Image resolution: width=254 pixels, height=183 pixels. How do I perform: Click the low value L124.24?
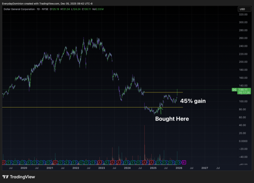tap(76, 9)
